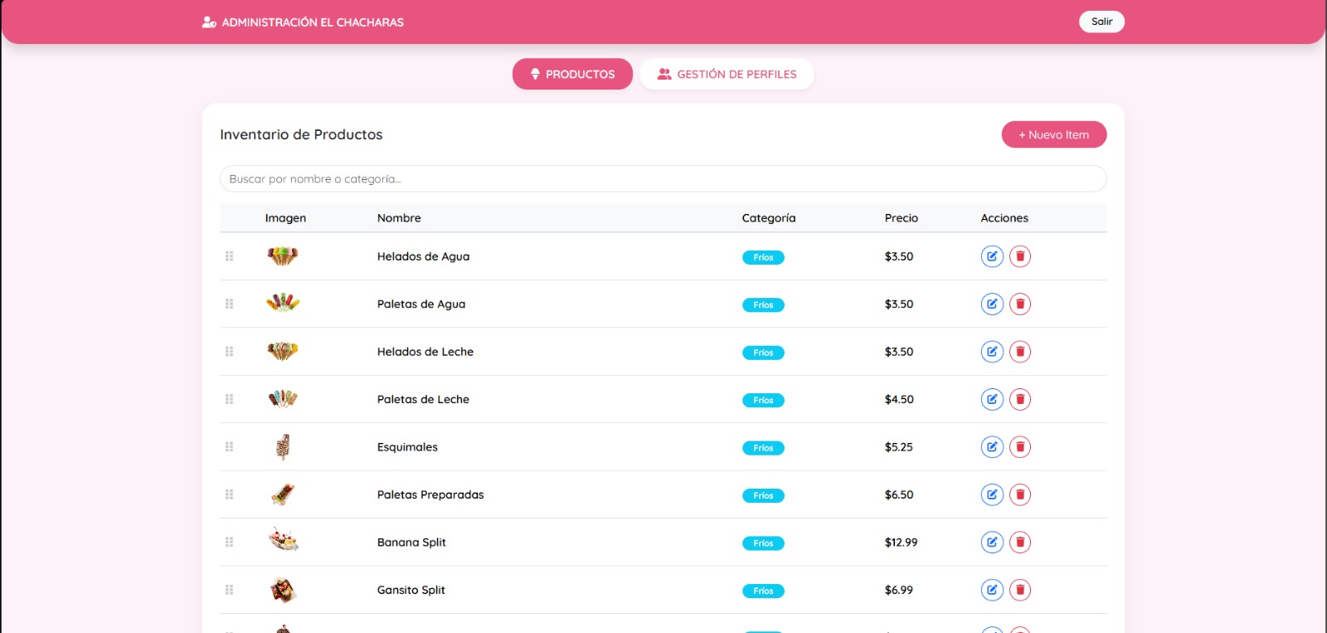Delete the Paletas de Agua item
The height and width of the screenshot is (633, 1327).
[x=1020, y=304]
